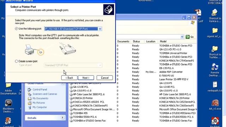
Task: Select TOSHIBA 5500c PCL 6 printer icon
Action: (71, 117)
